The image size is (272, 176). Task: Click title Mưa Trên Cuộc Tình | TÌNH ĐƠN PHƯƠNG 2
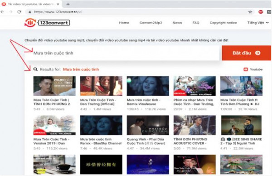[x=52, y=102]
